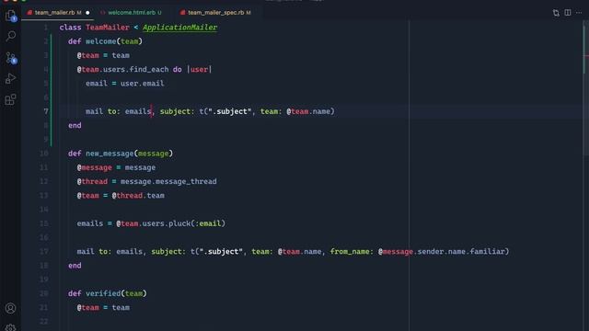Click line number 7 in the gutter
Screen dimensions: 589x331
point(46,111)
